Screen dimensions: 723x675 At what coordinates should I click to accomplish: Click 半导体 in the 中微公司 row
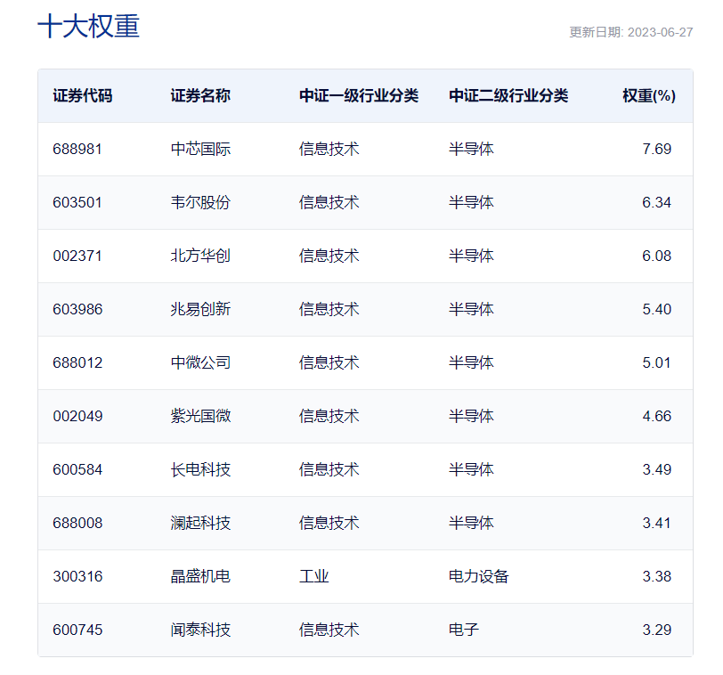pos(471,363)
